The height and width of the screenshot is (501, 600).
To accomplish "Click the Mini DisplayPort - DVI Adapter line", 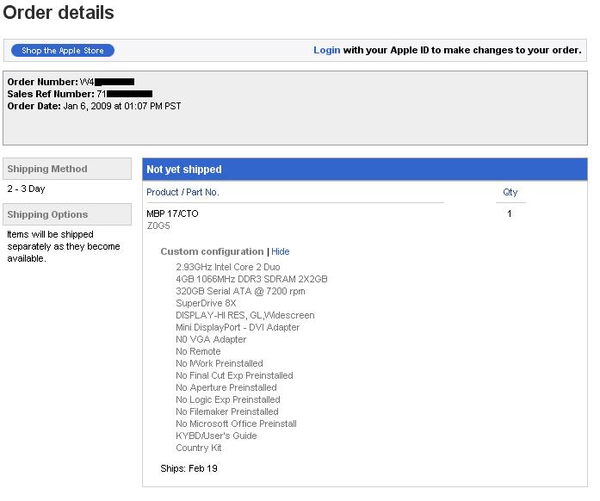I will click(x=238, y=327).
